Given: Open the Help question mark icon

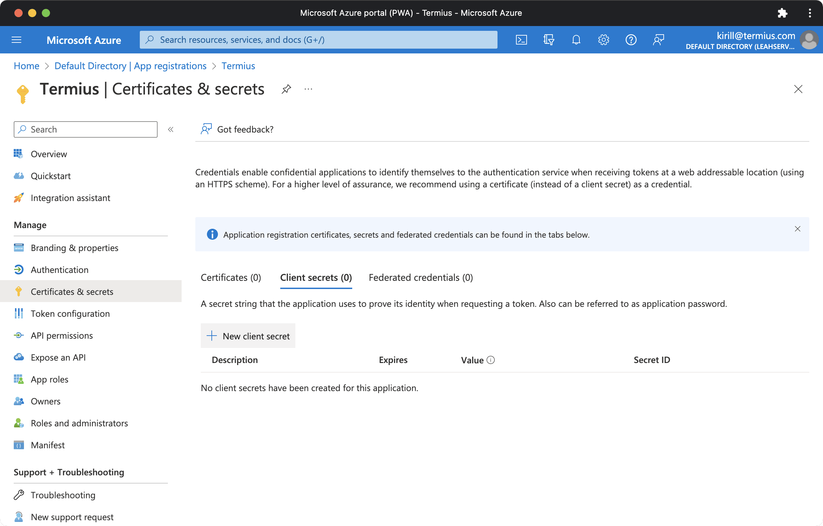Looking at the screenshot, I should click(x=631, y=40).
